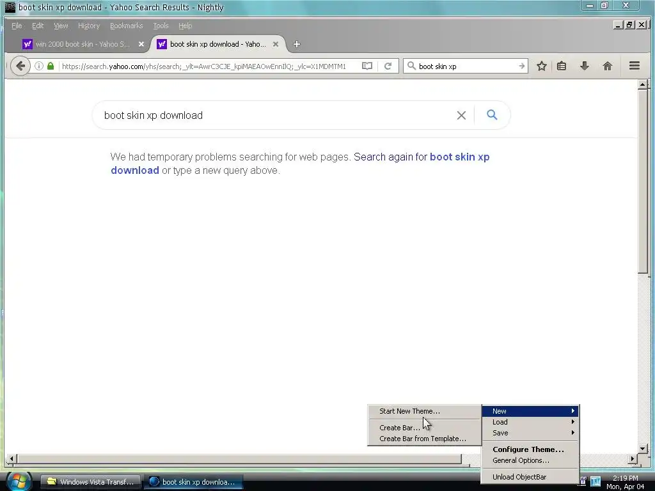Open site information 'i' icon

point(39,66)
